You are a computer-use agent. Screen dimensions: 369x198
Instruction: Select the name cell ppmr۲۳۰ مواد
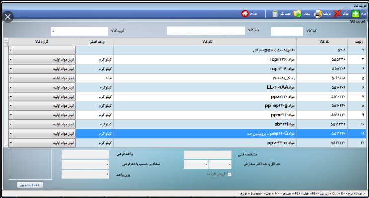tap(205, 115)
